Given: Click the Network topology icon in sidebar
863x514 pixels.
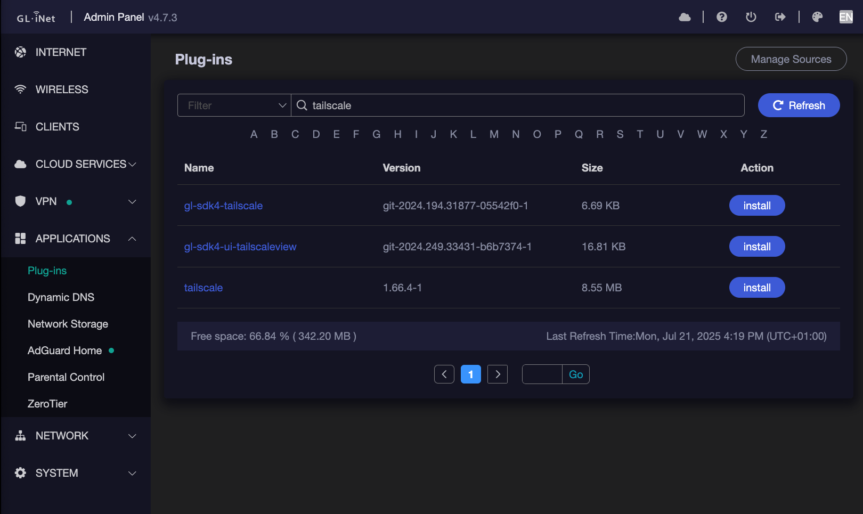Looking at the screenshot, I should point(20,436).
